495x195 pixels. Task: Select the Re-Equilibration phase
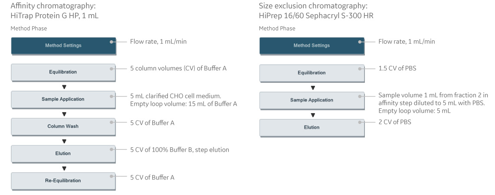coord(63,180)
